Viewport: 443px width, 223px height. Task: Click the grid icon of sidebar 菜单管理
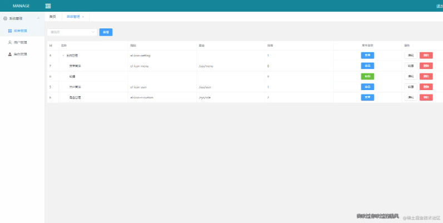click(10, 31)
